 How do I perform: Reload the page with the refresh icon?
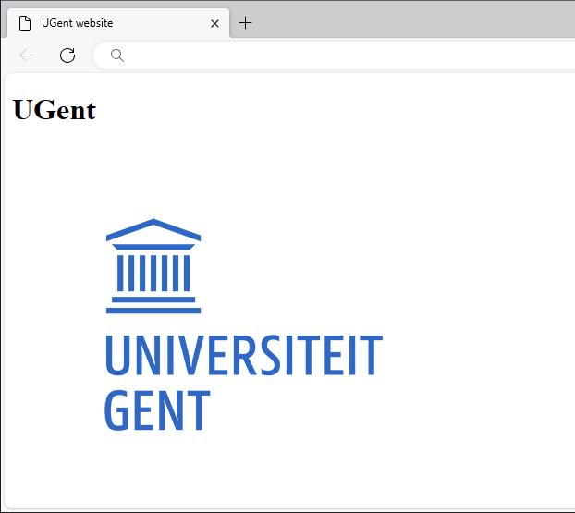coord(67,55)
